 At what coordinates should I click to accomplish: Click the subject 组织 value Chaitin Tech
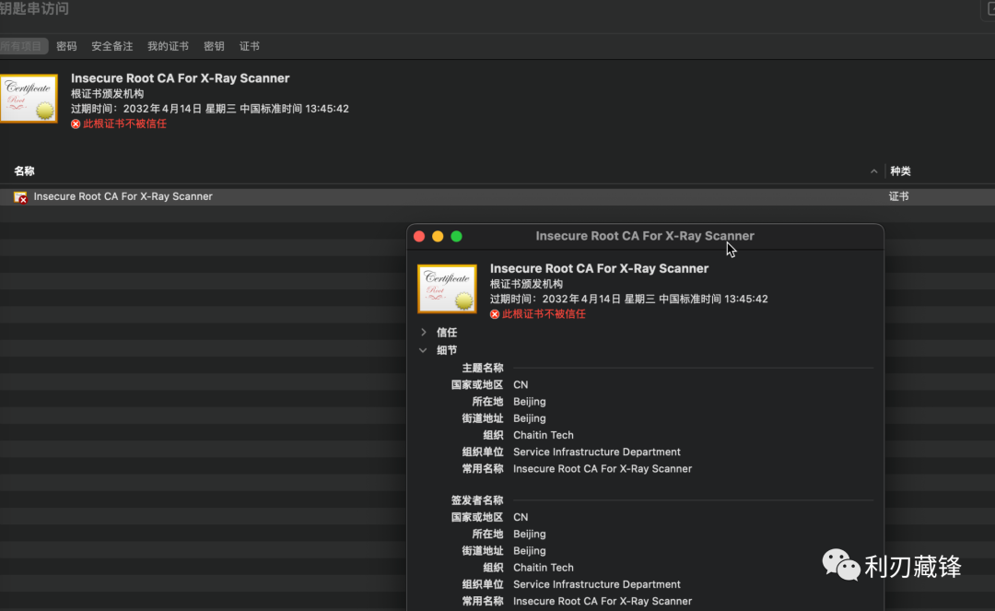pos(544,435)
